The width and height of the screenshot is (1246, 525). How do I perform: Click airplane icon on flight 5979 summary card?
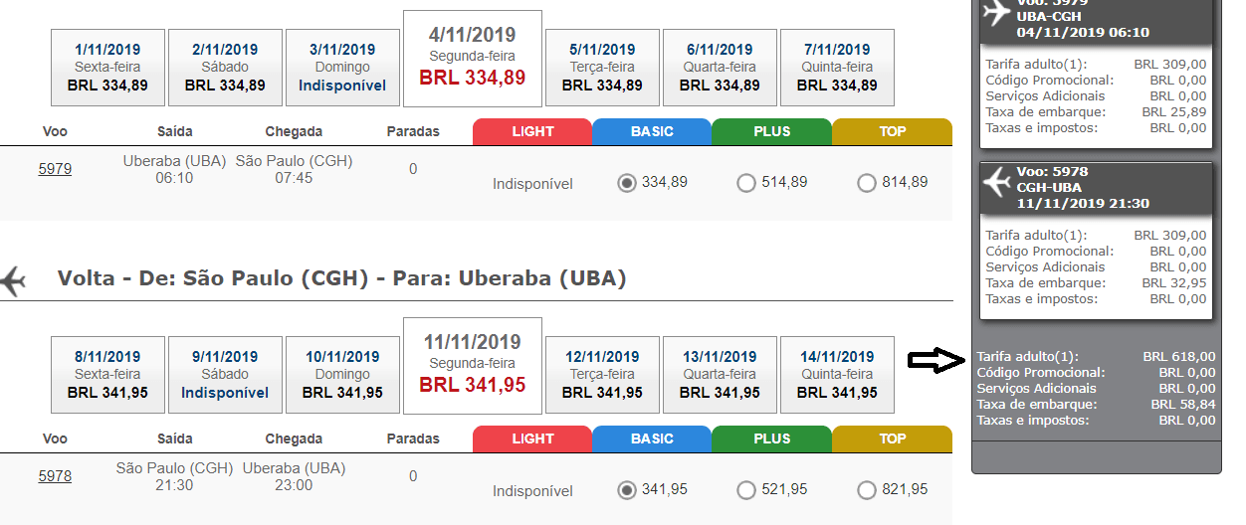[x=996, y=13]
